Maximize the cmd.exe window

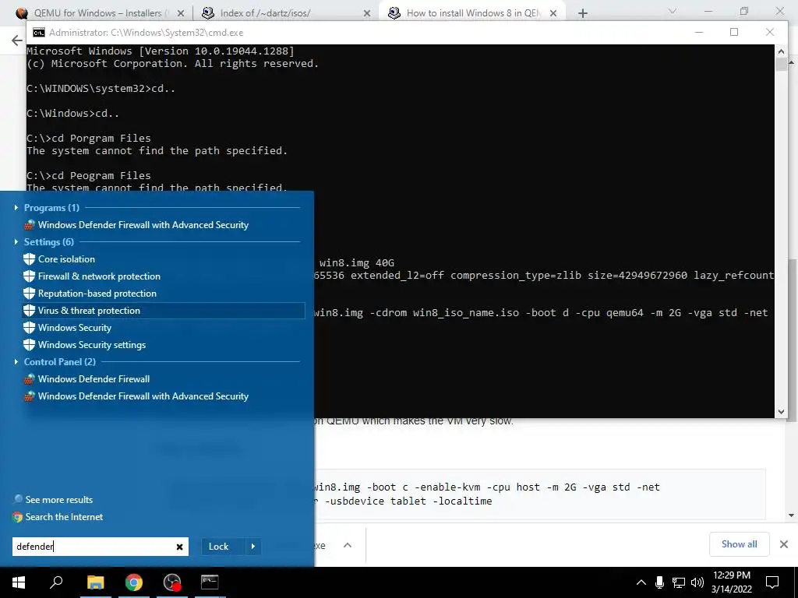[734, 32]
